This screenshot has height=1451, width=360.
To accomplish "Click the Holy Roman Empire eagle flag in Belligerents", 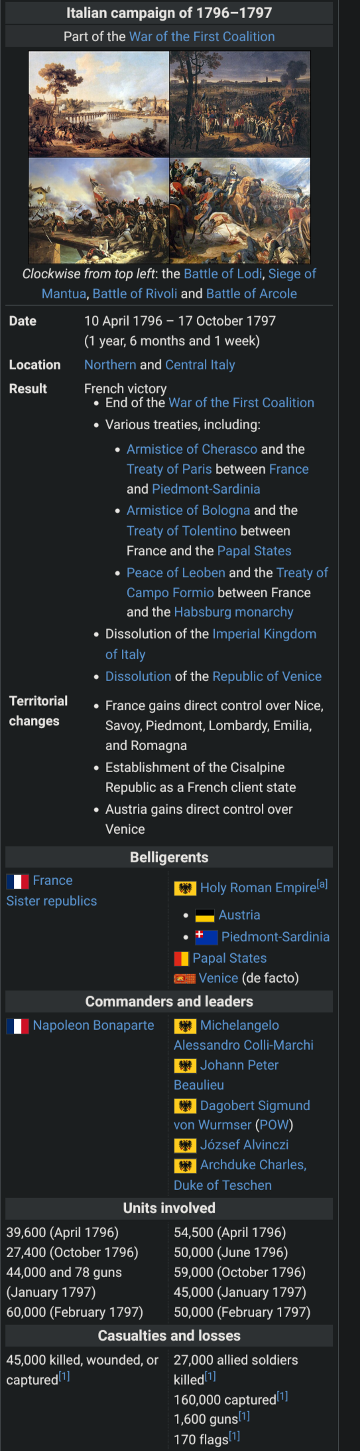I will (185, 888).
